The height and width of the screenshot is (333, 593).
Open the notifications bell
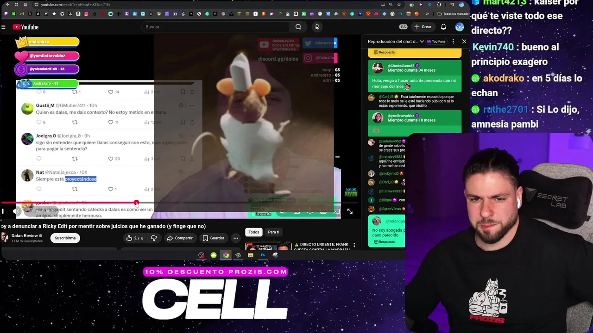(x=443, y=27)
